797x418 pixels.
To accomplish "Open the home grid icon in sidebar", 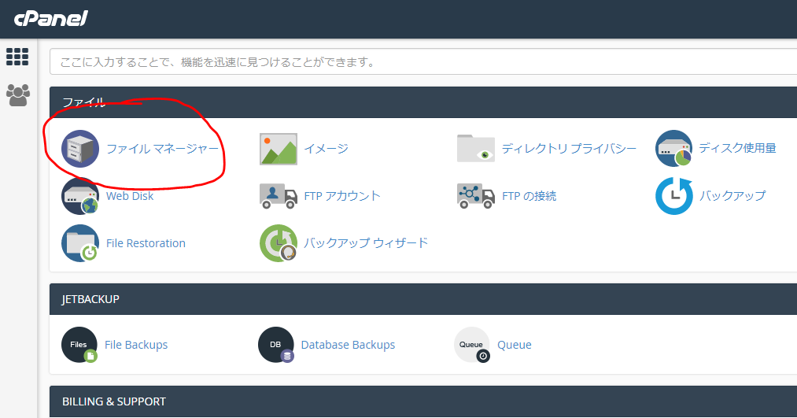I will tap(17, 57).
